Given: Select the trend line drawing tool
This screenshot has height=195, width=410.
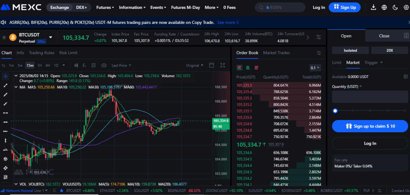Looking at the screenshot, I should 5,85.
